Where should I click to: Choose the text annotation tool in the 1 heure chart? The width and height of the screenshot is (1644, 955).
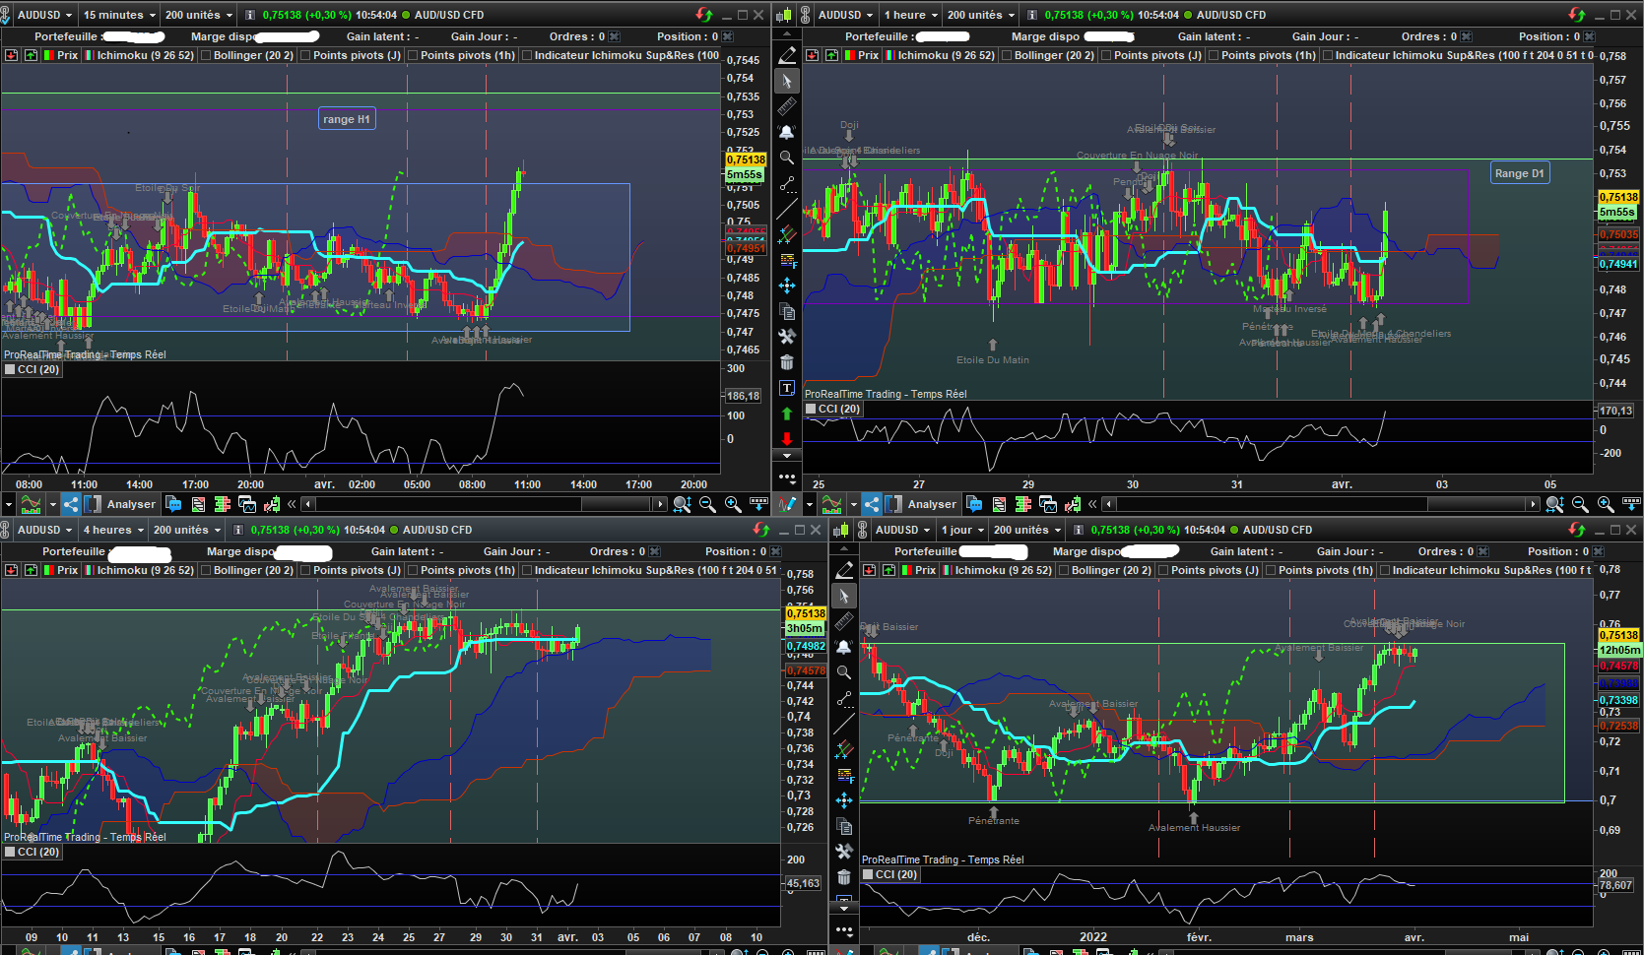786,388
